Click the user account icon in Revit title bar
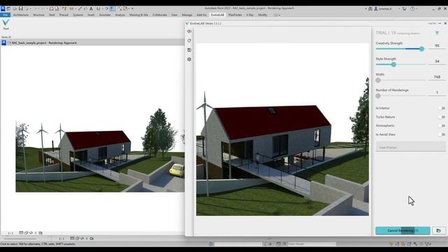448x252 pixels. click(x=376, y=9)
